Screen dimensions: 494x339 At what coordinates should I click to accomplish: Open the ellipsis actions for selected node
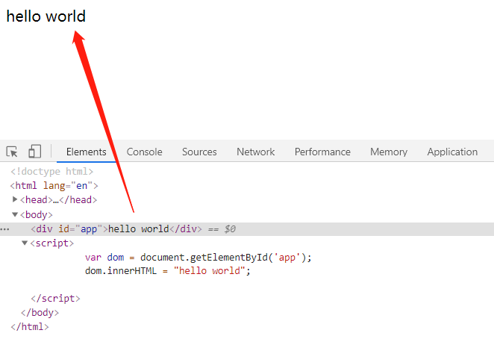point(4,229)
